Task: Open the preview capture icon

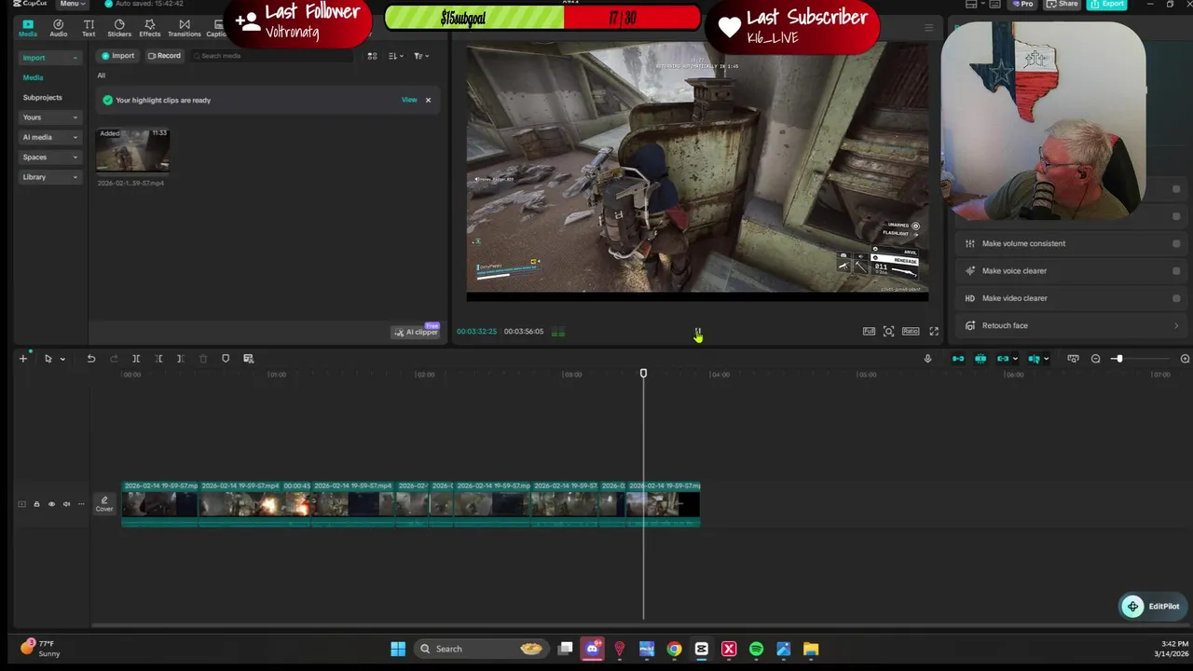Action: click(888, 332)
